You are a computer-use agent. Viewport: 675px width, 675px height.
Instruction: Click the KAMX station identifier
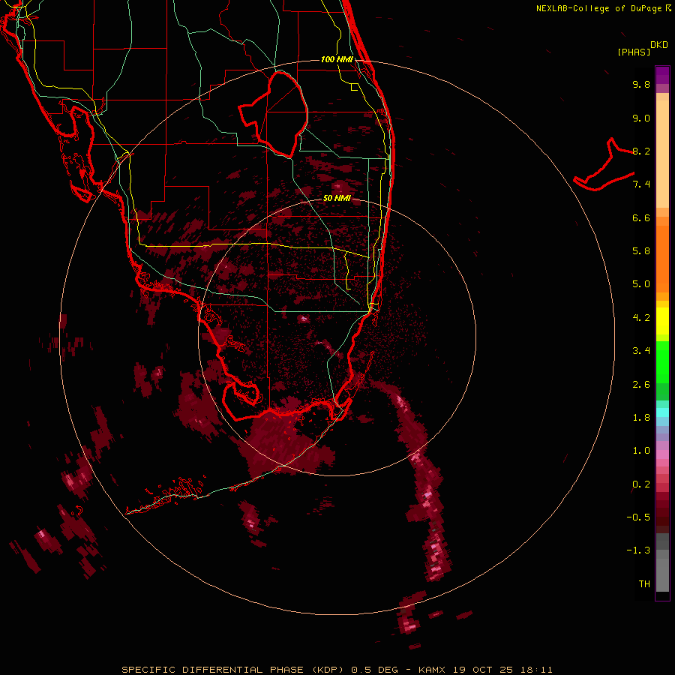click(x=432, y=670)
